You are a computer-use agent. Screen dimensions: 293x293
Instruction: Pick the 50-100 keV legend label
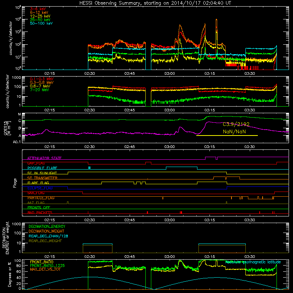click(x=41, y=23)
